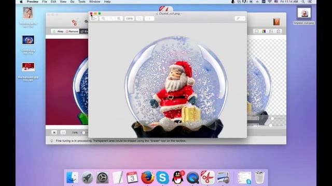Open the Apple menu
332x186 pixels.
tap(21, 2)
